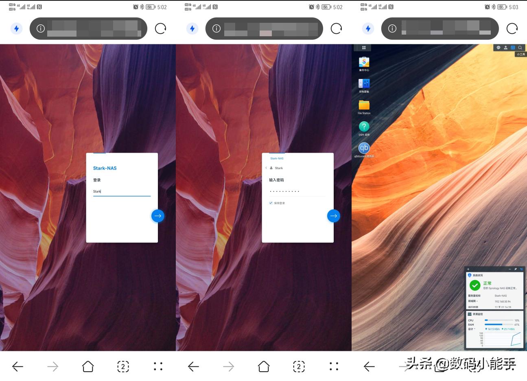Open the add widget (+) menu

468,269
